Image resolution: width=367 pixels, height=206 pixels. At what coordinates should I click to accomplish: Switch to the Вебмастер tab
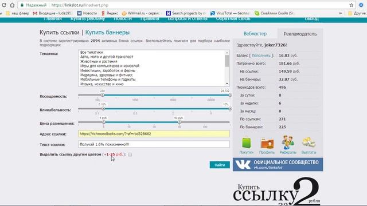click(255, 34)
